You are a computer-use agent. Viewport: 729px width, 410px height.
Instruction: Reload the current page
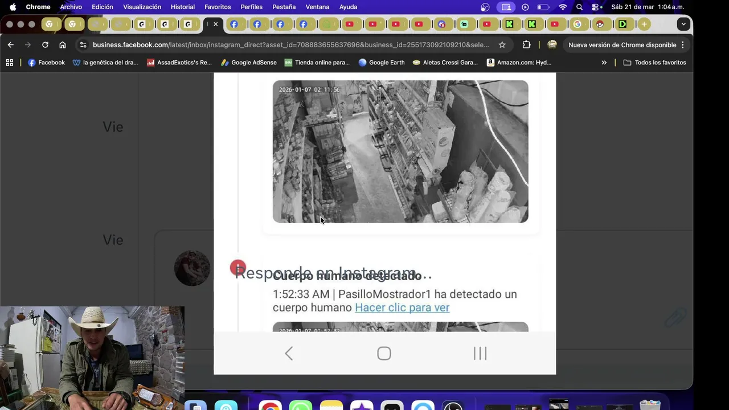45,45
